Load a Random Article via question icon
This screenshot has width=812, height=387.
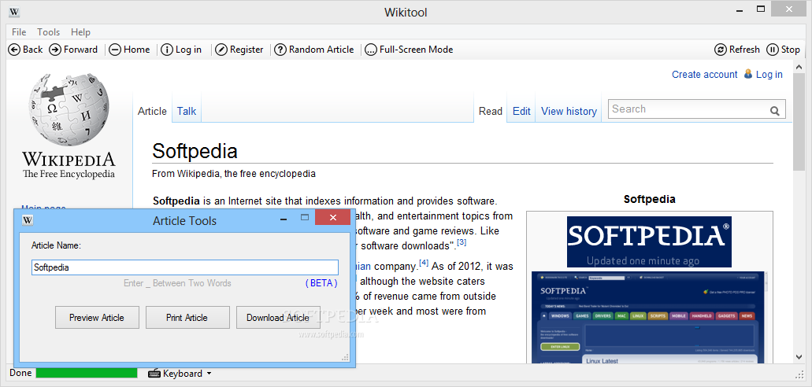click(280, 50)
